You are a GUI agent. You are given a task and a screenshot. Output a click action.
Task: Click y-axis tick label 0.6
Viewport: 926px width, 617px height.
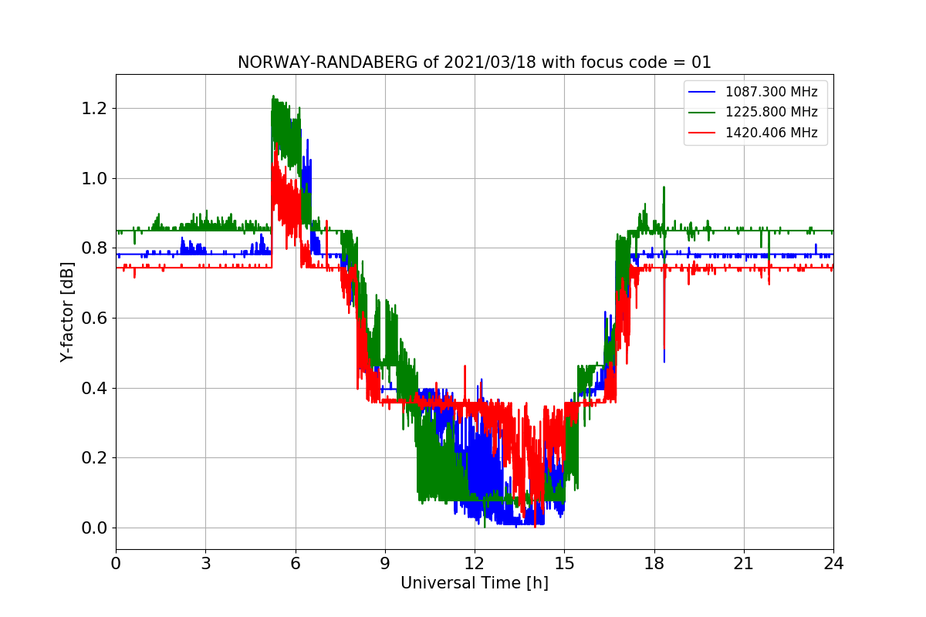point(93,319)
